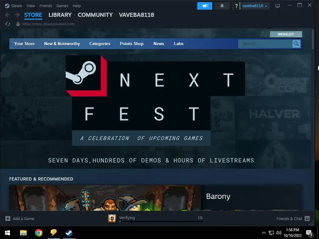Open the Next Fest banner
The height and width of the screenshot is (239, 319).
(x=155, y=109)
